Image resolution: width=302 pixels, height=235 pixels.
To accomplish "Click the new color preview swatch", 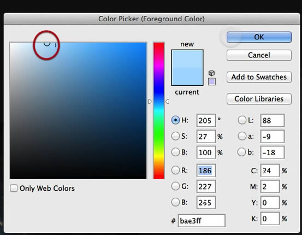I will pyautogui.click(x=187, y=59).
